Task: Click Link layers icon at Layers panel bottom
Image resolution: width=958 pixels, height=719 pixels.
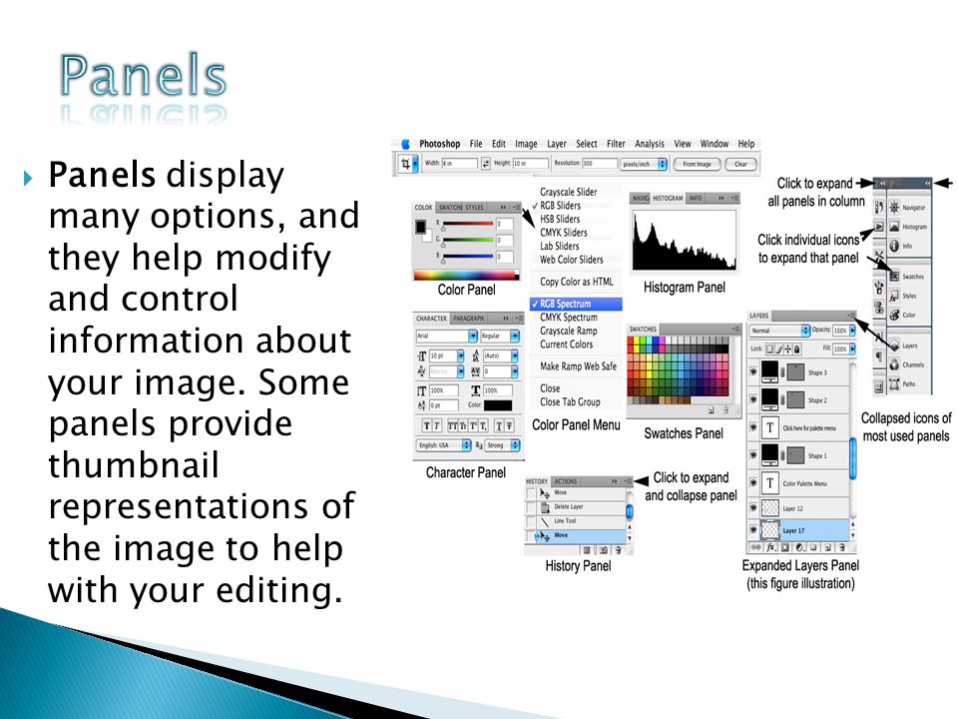Action: (x=756, y=547)
